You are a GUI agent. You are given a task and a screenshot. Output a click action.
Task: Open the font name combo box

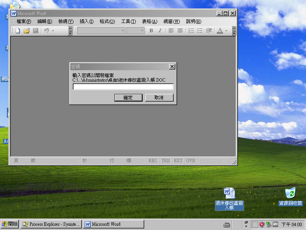[x=101, y=31]
